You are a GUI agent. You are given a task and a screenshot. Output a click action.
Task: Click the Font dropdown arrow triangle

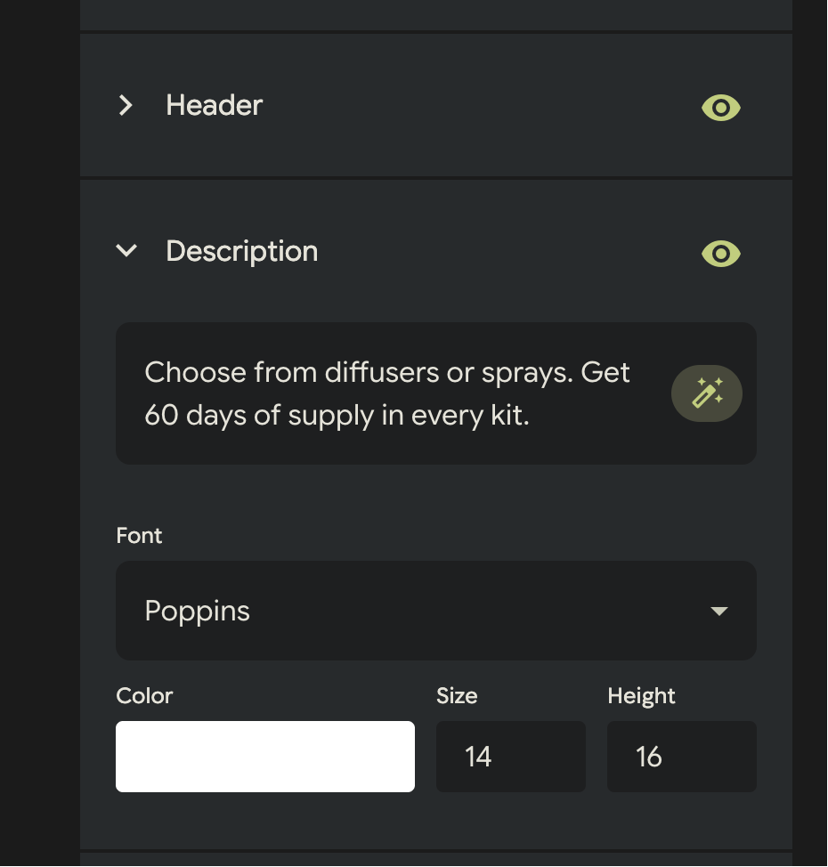719,612
